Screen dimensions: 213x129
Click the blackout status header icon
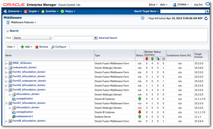point(158,59)
